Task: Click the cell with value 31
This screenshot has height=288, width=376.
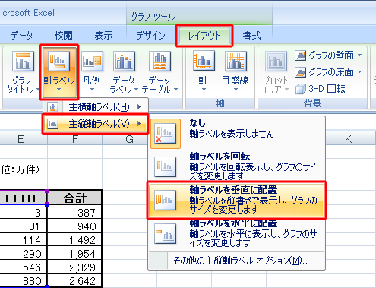Action: point(24,226)
